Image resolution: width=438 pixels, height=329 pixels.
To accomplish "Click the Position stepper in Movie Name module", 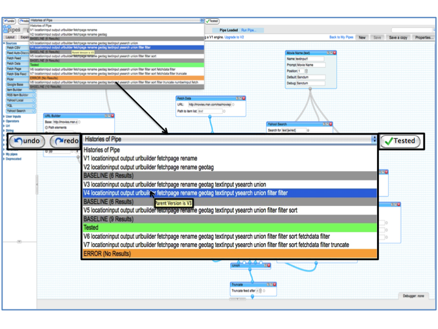I will click(x=306, y=71).
